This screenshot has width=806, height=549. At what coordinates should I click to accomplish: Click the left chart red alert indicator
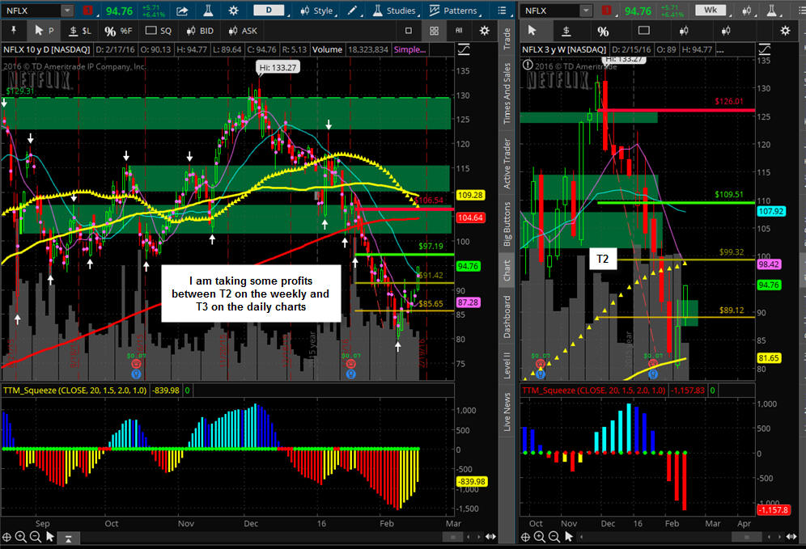[88, 11]
